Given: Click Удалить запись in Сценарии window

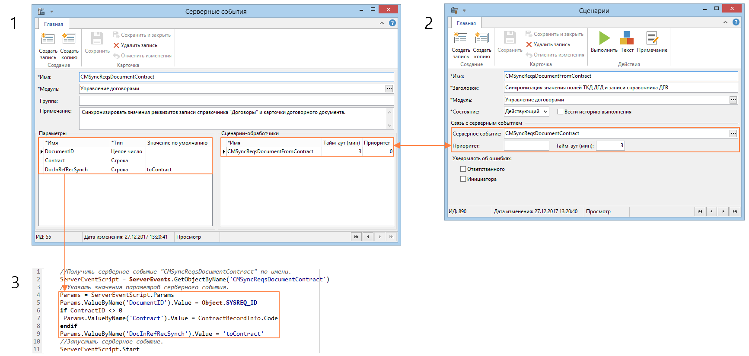Looking at the screenshot, I should [548, 44].
